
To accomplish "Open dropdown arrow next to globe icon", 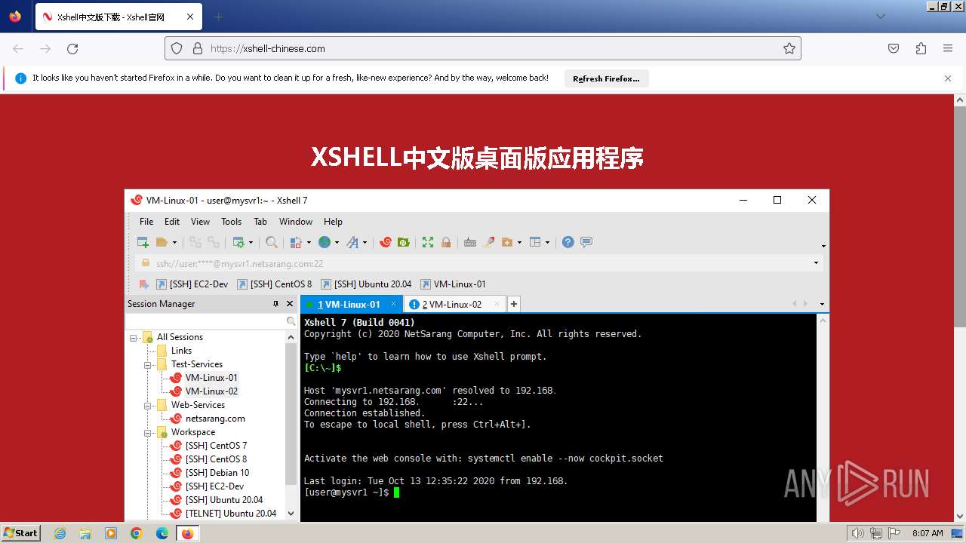I will 337,242.
